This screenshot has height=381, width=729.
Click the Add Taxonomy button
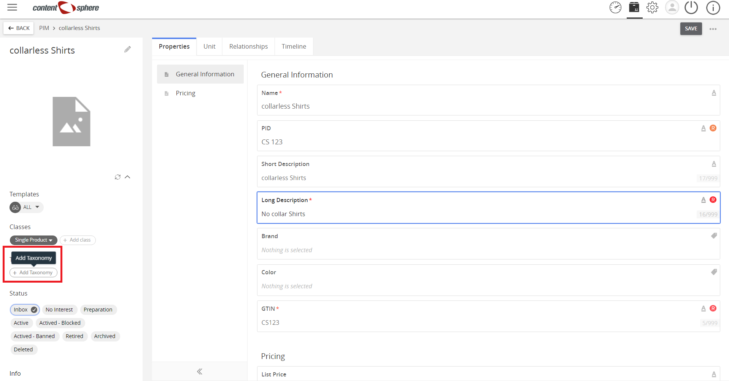(x=33, y=273)
